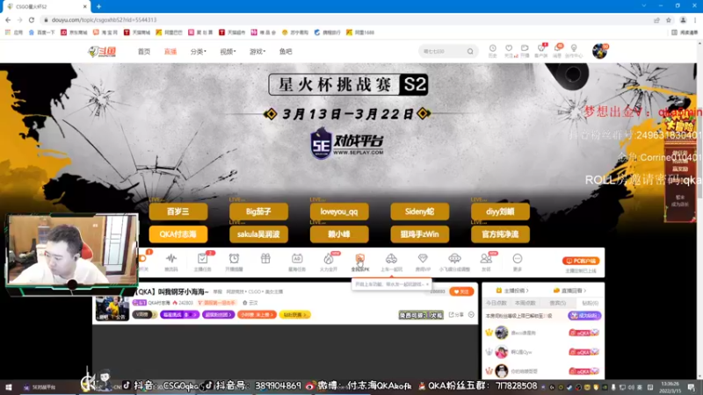703x395 pixels.
Task: Expand the 分类 category dropdown
Action: point(199,52)
